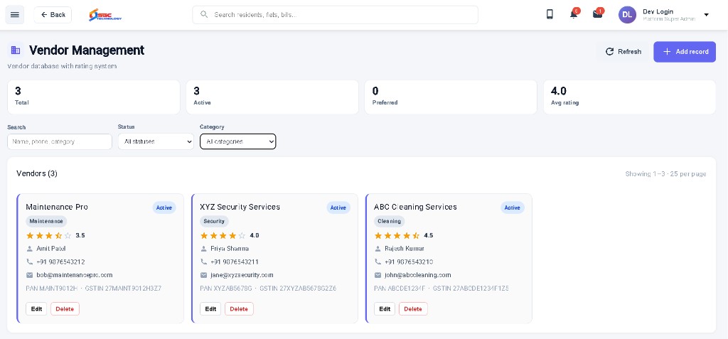Open the hamburger navigation menu
The height and width of the screenshot is (339, 728).
pyautogui.click(x=14, y=14)
